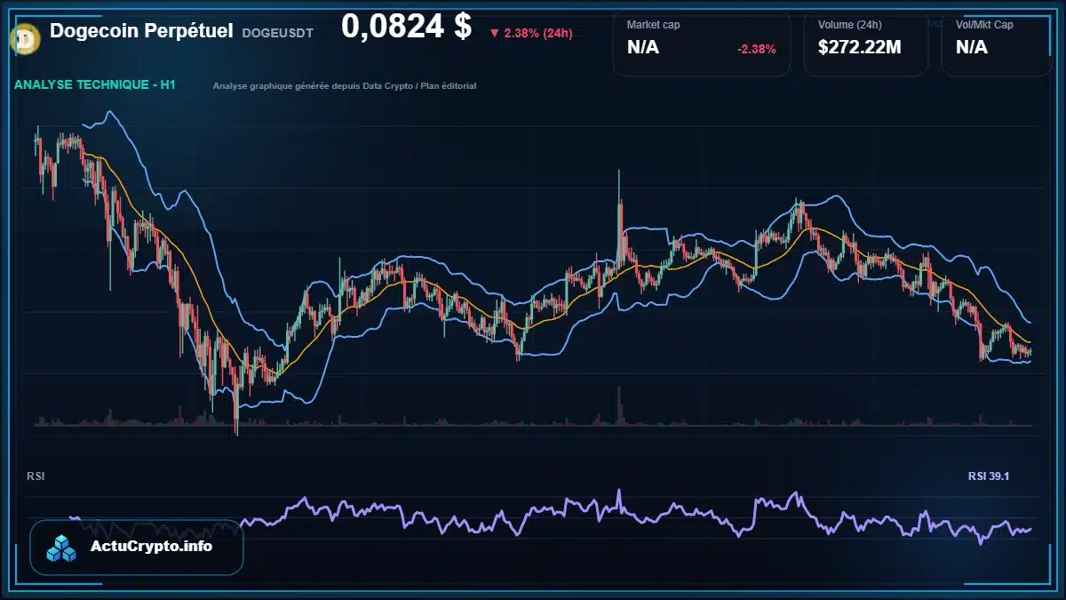Click the Volume (24h) card

(866, 44)
